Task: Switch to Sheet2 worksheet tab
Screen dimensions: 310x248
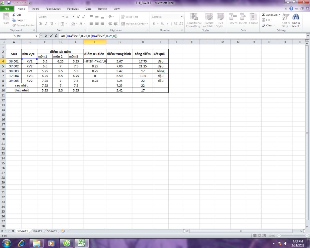Action: pyautogui.click(x=37, y=231)
